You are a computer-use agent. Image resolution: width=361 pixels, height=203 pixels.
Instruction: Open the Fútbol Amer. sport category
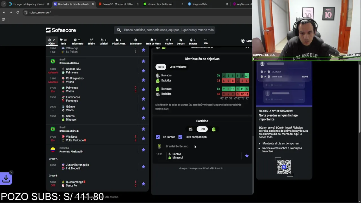[x=119, y=41]
